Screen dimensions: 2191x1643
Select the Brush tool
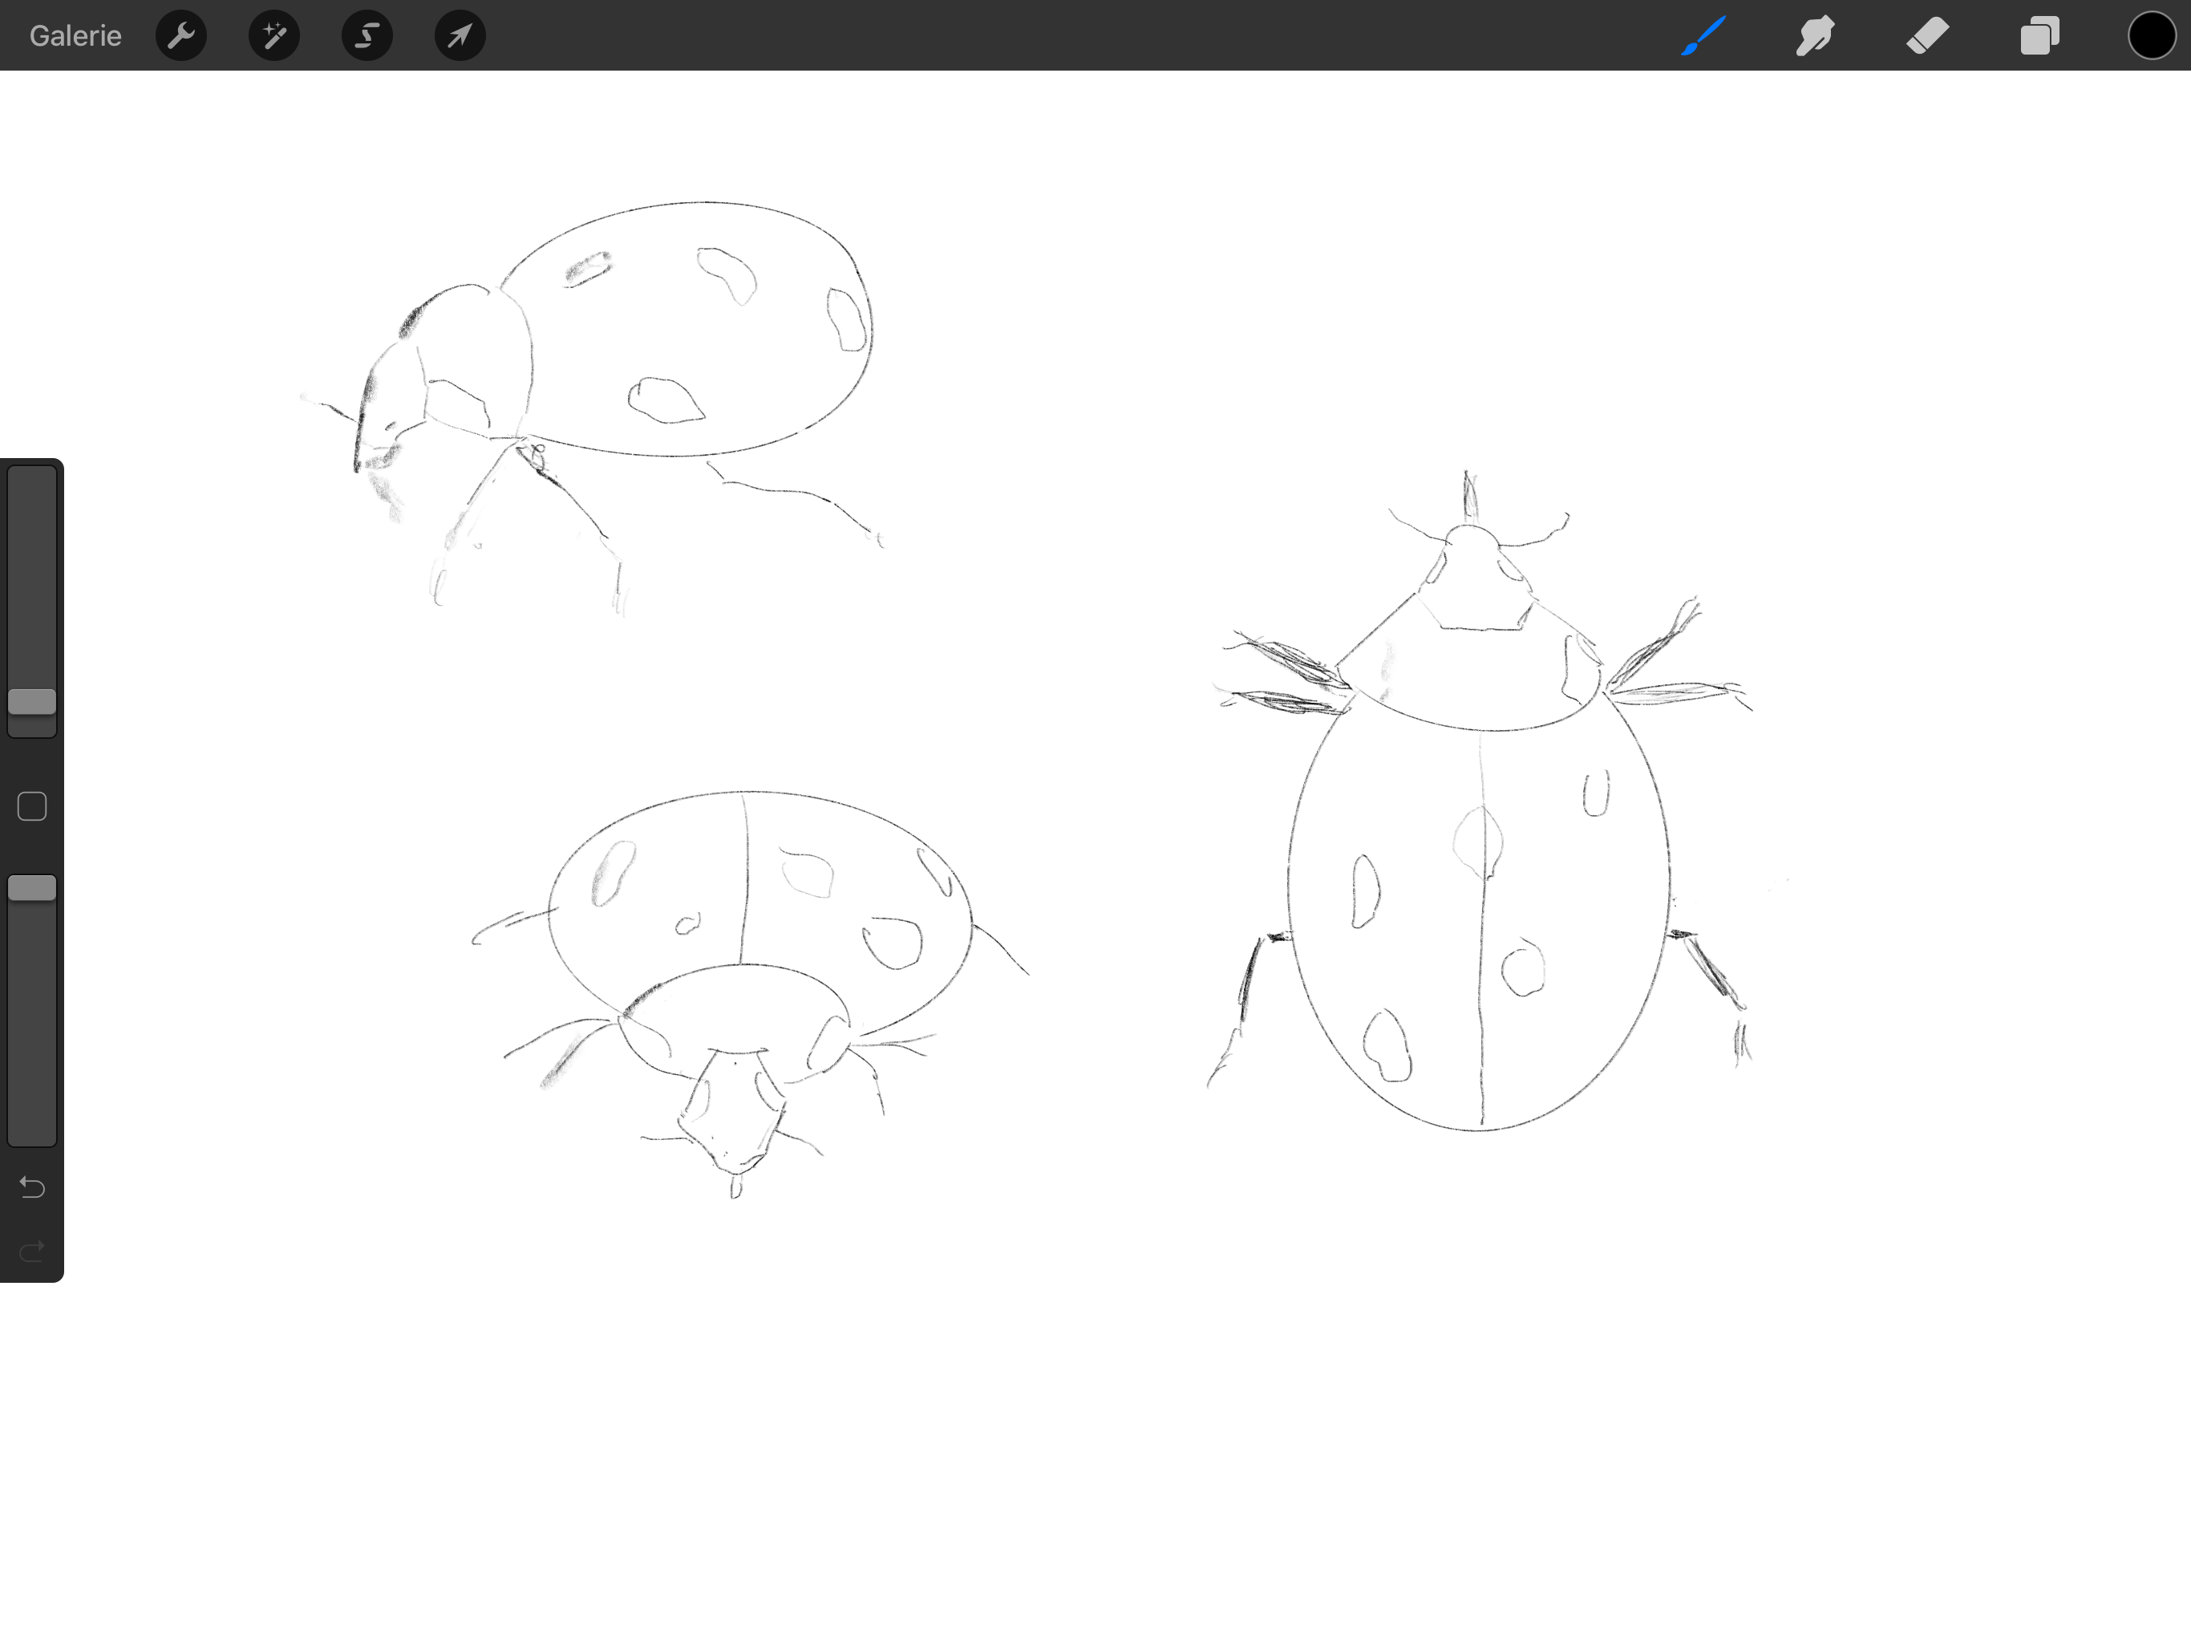pyautogui.click(x=1703, y=37)
